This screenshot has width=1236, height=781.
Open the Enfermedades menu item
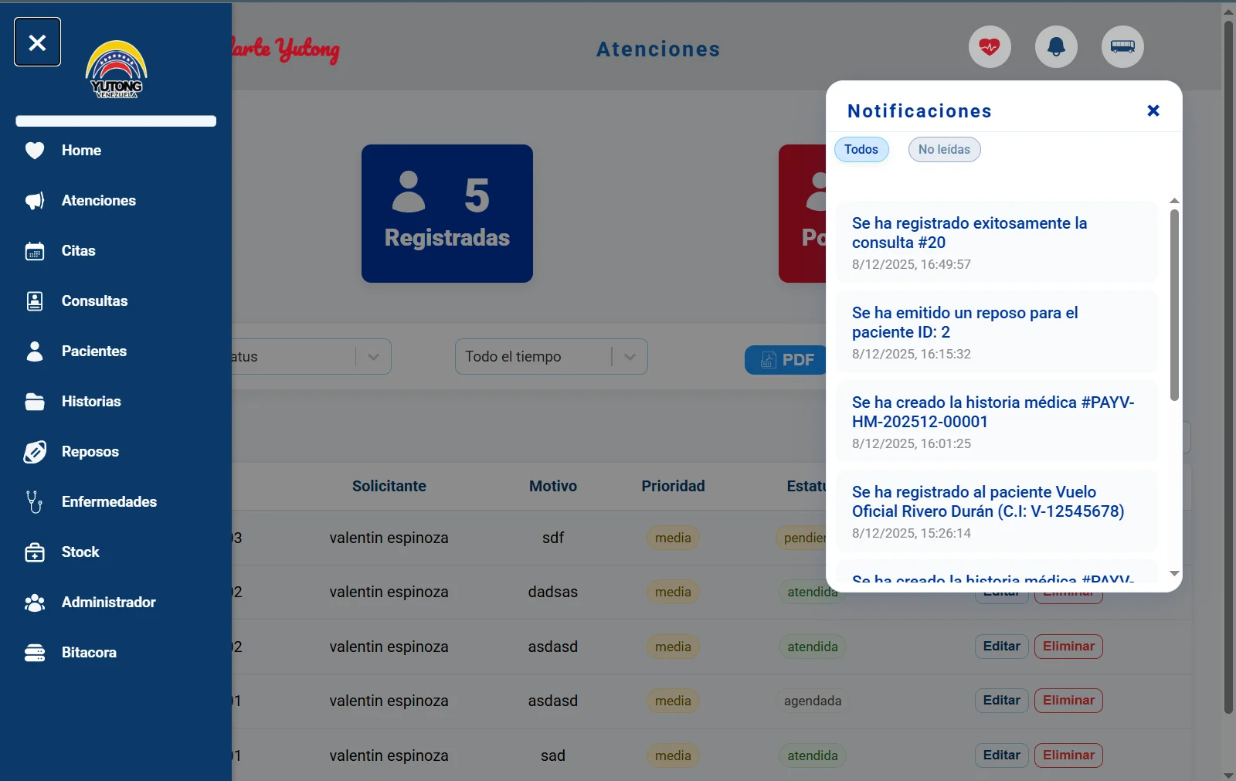pyautogui.click(x=110, y=502)
